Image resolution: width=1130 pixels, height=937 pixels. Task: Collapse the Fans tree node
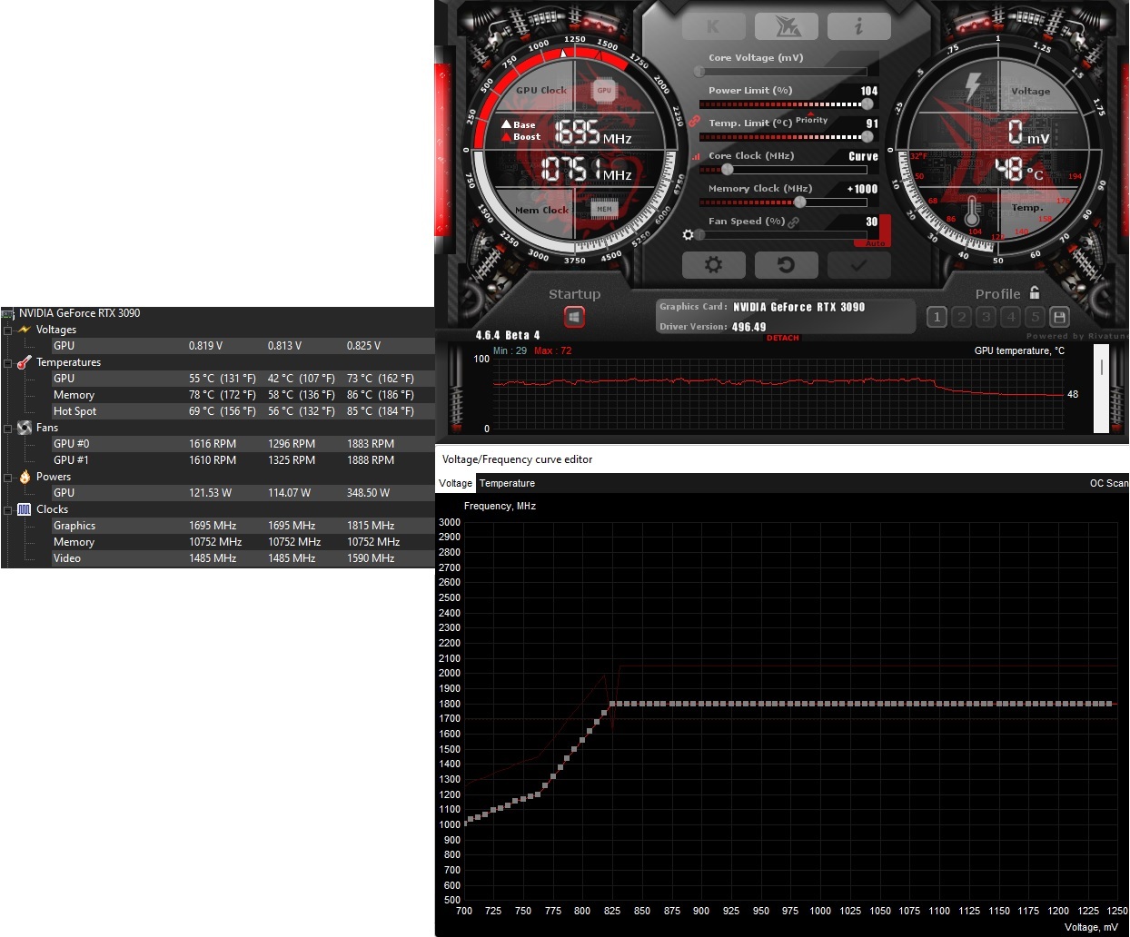(x=8, y=428)
